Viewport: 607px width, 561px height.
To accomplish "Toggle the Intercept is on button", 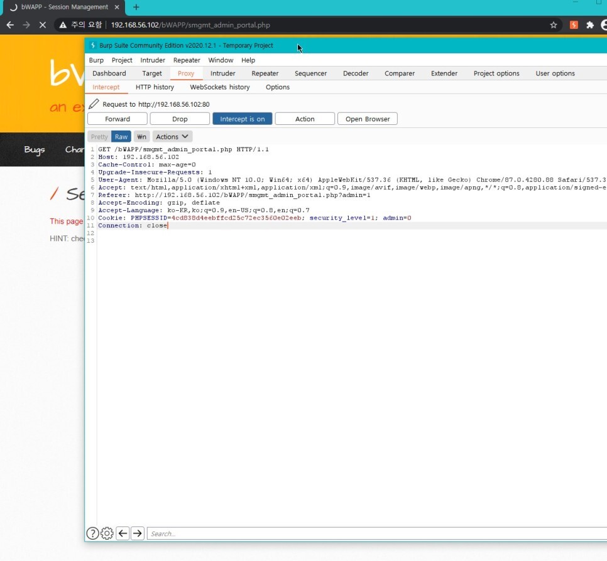I will pyautogui.click(x=243, y=119).
